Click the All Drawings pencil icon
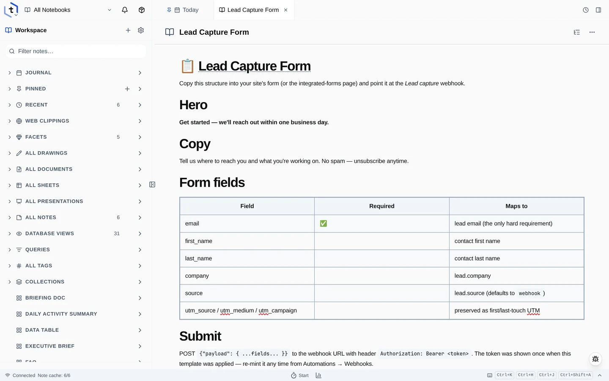Image resolution: width=609 pixels, height=381 pixels. tap(19, 153)
